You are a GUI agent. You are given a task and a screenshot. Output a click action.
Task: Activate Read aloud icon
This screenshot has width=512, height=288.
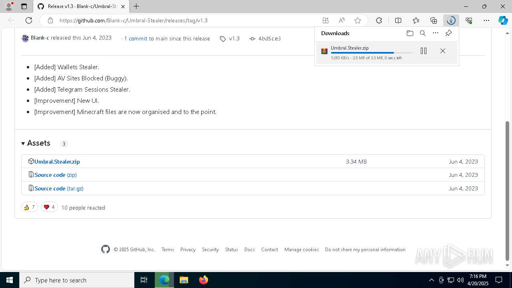click(342, 20)
